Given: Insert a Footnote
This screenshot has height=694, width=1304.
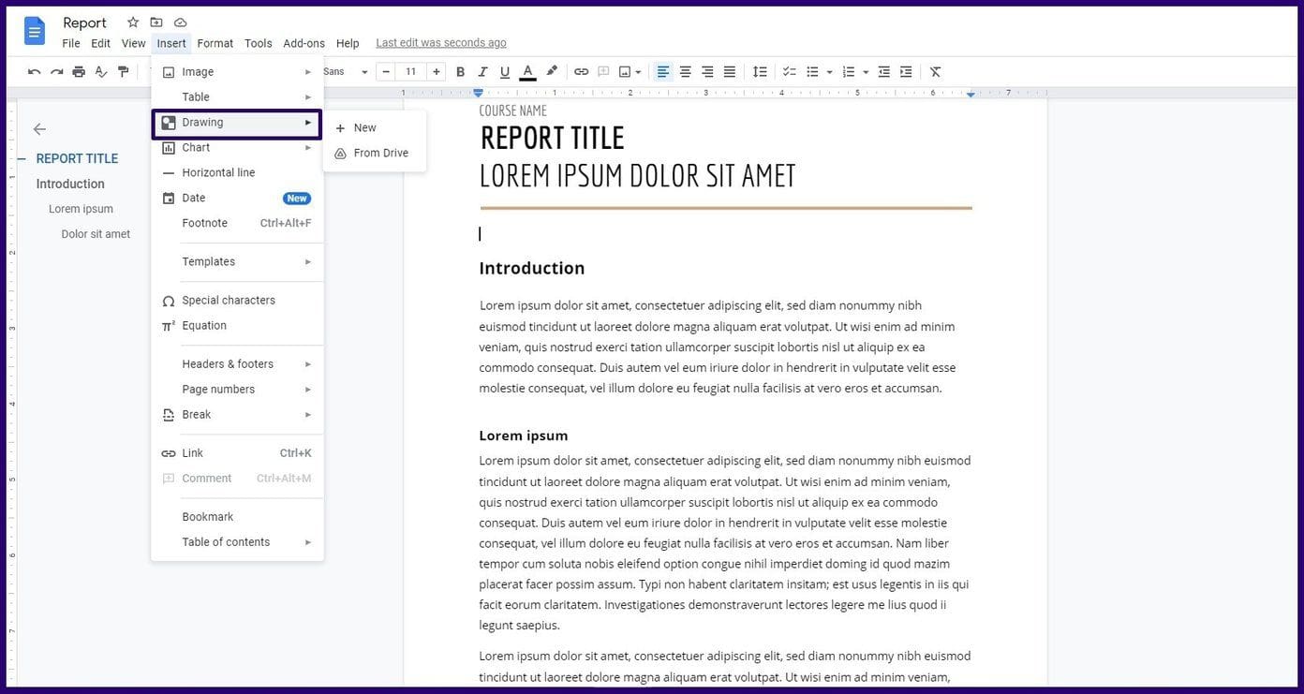Looking at the screenshot, I should [237, 224].
